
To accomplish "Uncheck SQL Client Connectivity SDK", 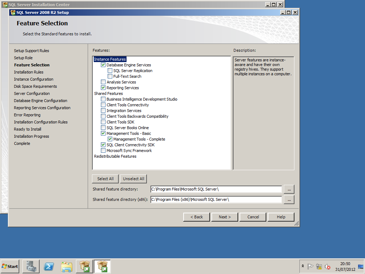I will [103, 145].
